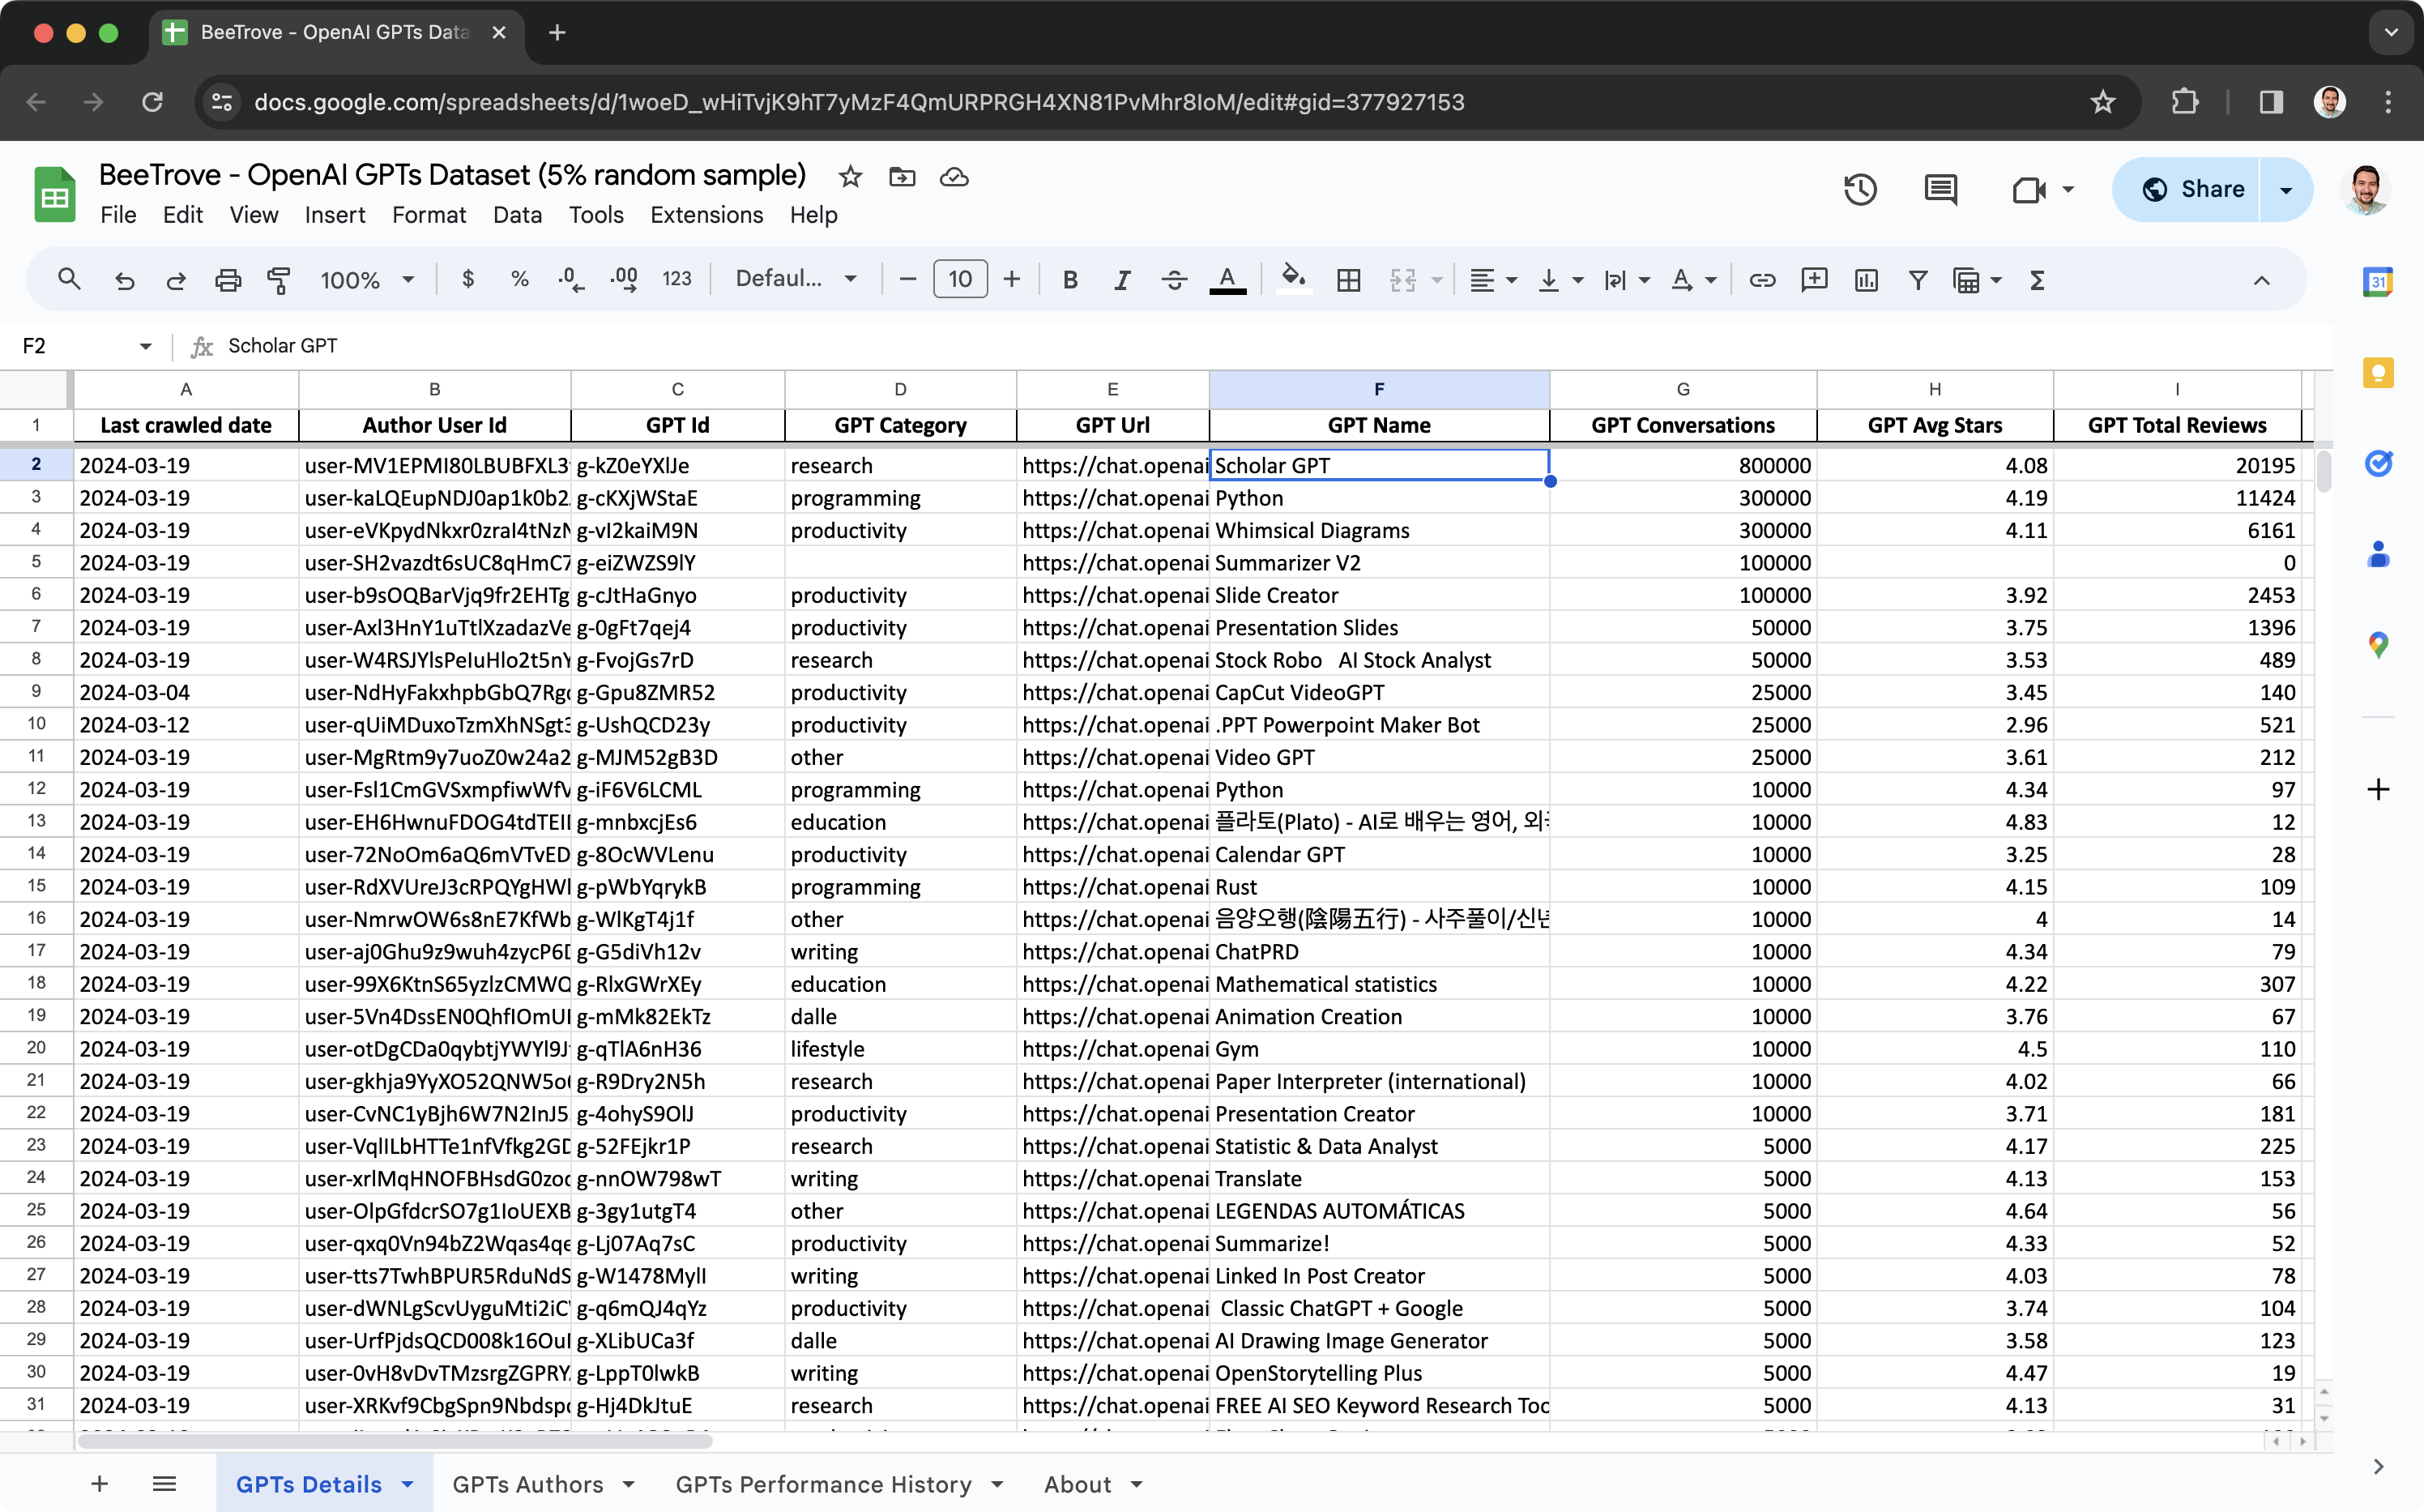This screenshot has height=1512, width=2424.
Task: Switch to GPTs Performance History tab
Action: (822, 1484)
